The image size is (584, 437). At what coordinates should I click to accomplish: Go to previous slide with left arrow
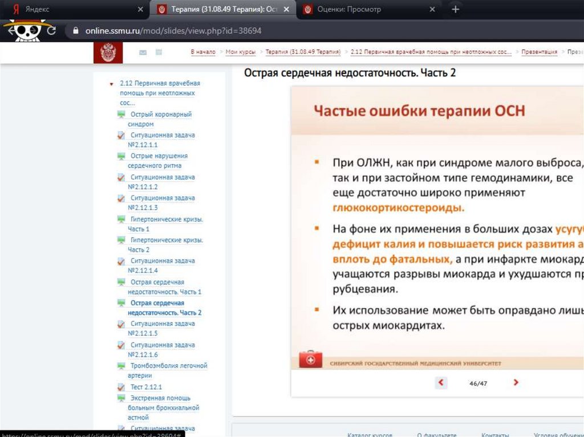click(x=441, y=382)
